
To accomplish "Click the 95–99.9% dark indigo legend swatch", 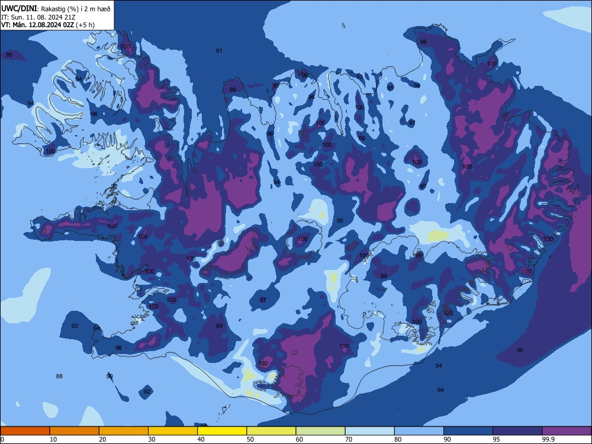I will [517, 431].
